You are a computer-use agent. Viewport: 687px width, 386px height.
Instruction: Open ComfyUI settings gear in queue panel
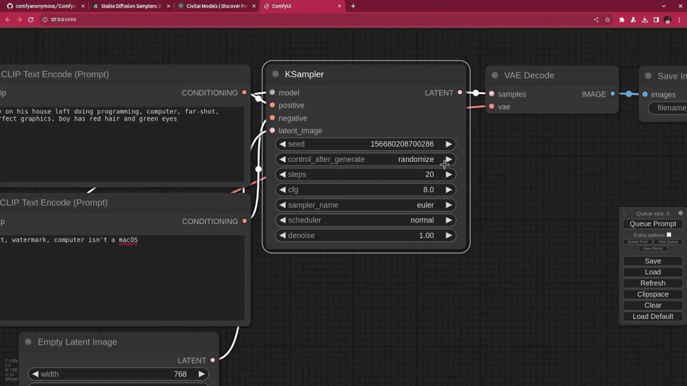681,214
